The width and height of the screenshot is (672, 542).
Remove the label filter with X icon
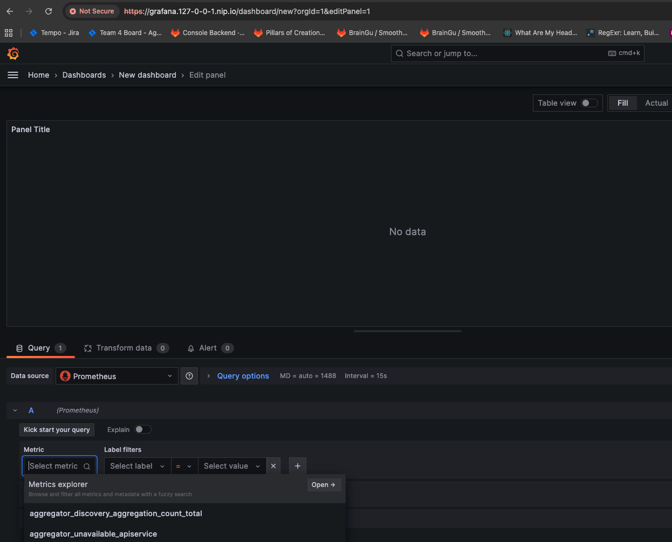(273, 466)
